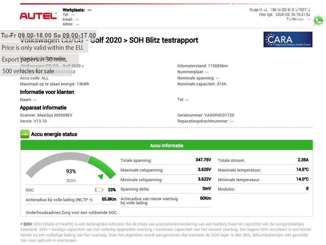Click the WhatsApp icon
The height and width of the screenshot is (245, 326).
coord(318,21)
